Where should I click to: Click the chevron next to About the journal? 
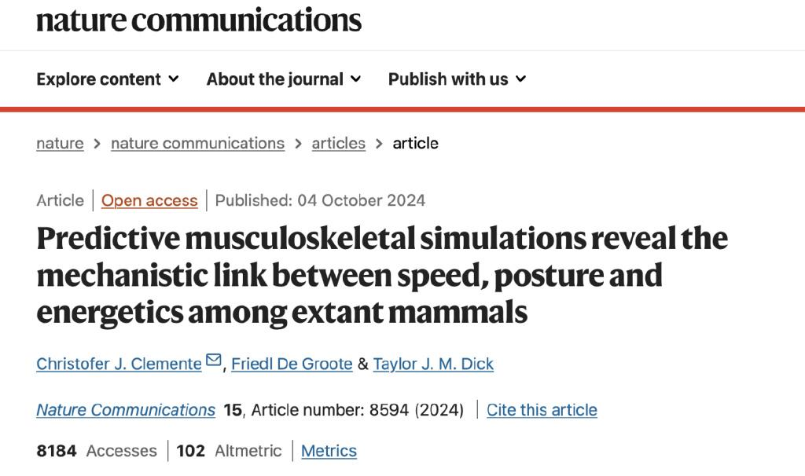click(x=356, y=79)
